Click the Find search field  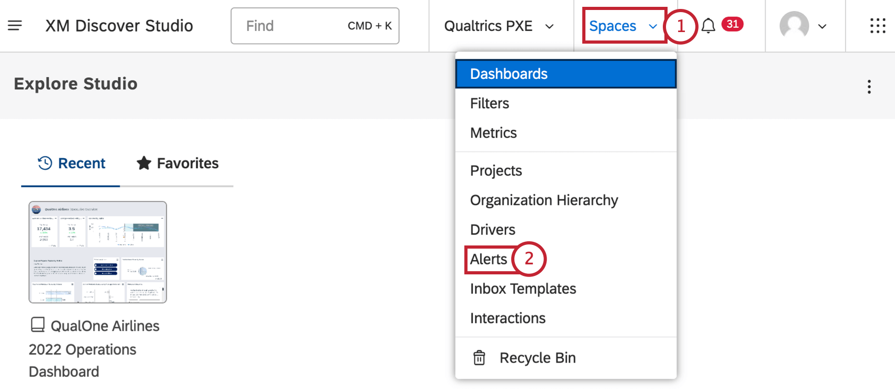[x=315, y=26]
